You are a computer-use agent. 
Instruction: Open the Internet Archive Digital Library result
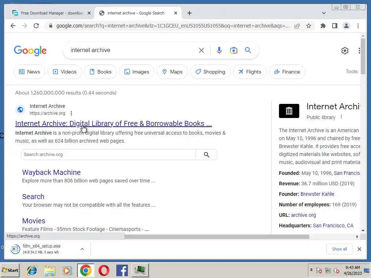(113, 123)
